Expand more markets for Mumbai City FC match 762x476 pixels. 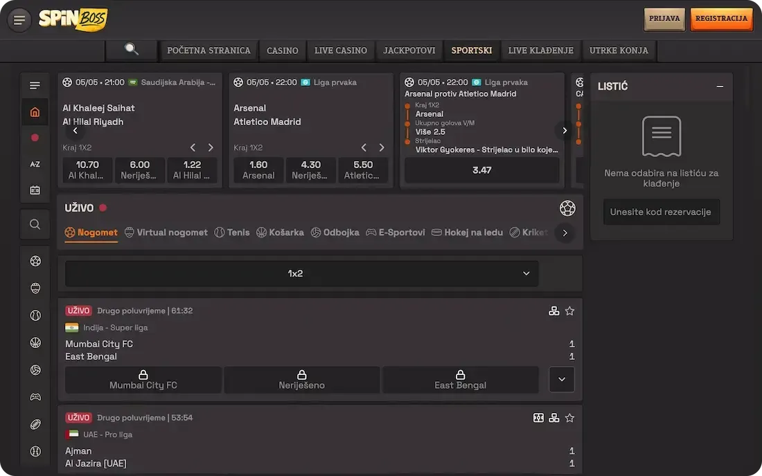562,379
